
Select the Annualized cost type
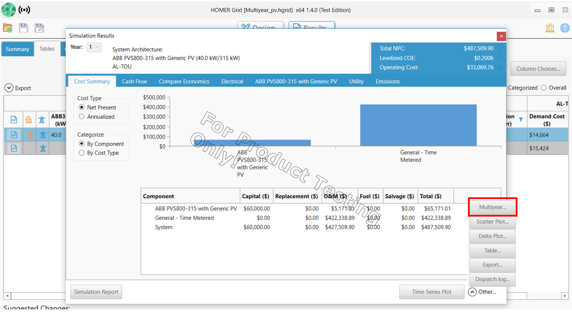pos(82,117)
